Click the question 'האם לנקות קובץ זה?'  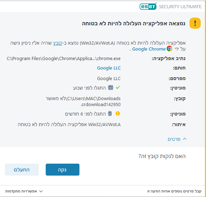(x=162, y=156)
